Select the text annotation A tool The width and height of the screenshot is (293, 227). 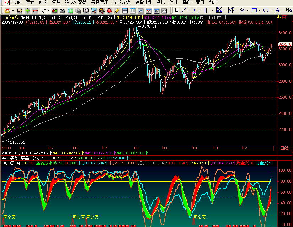click(x=277, y=10)
